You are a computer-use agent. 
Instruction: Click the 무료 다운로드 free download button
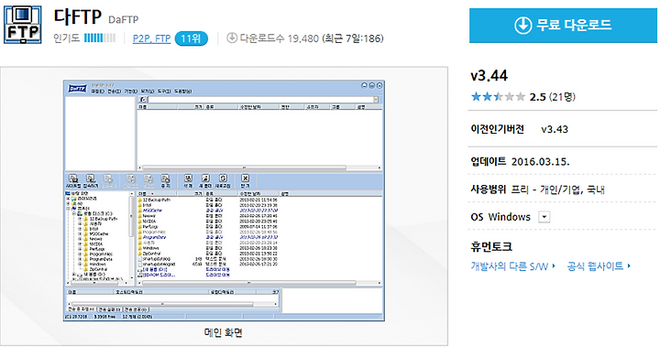(x=563, y=26)
